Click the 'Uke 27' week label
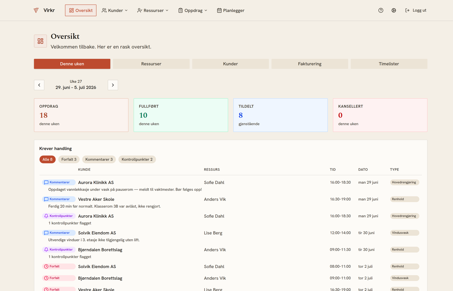This screenshot has height=291, width=453. 76,81
